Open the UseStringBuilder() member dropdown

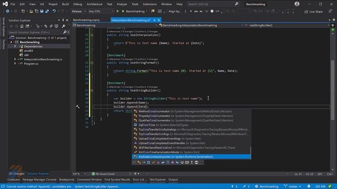click(287, 25)
